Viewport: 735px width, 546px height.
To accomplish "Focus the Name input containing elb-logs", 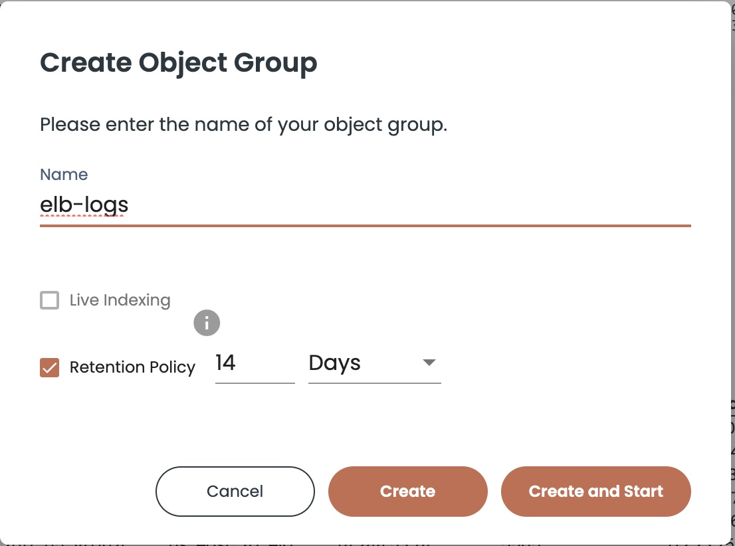I will click(x=365, y=206).
